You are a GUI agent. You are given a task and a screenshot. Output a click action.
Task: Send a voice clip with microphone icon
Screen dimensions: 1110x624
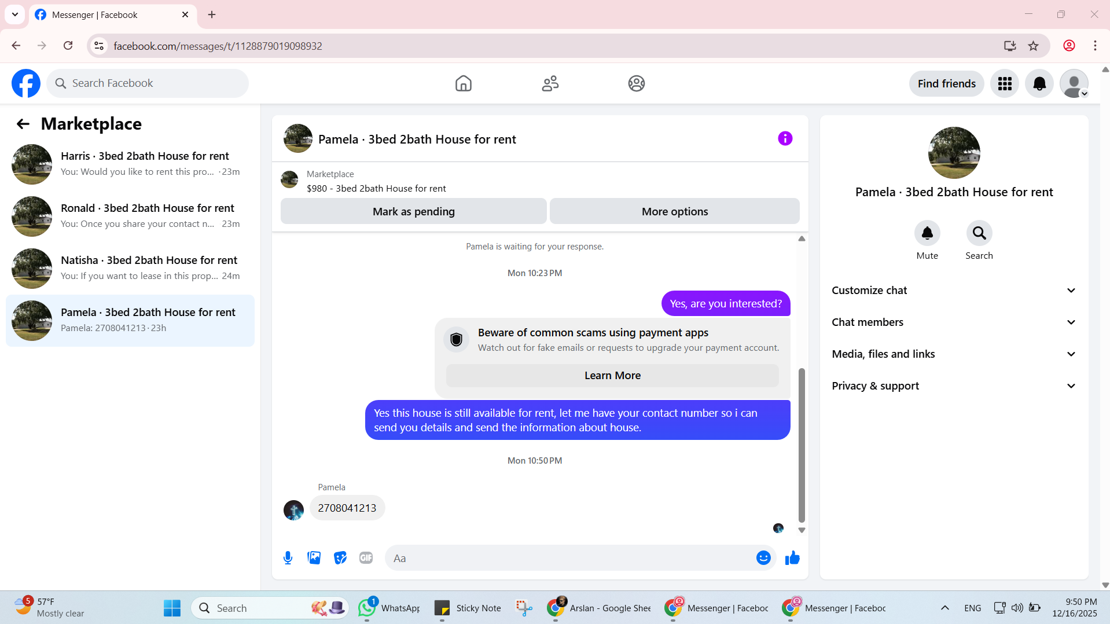tap(288, 558)
